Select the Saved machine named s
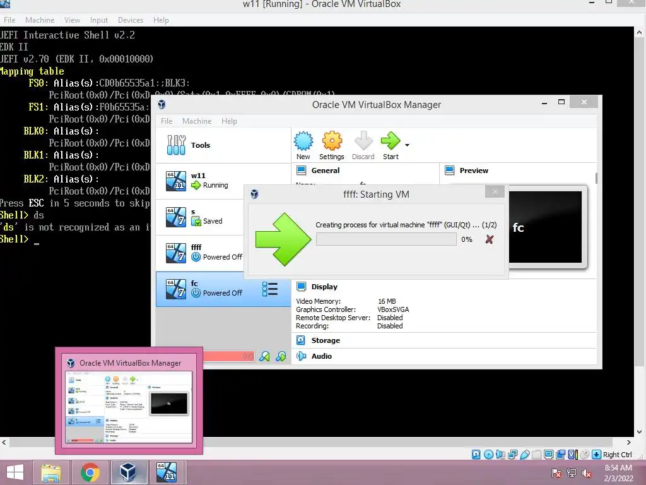The width and height of the screenshot is (646, 485). point(200,217)
